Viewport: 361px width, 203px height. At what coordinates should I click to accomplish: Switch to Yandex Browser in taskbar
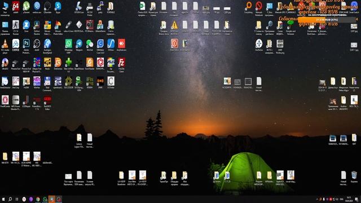(x=24, y=199)
